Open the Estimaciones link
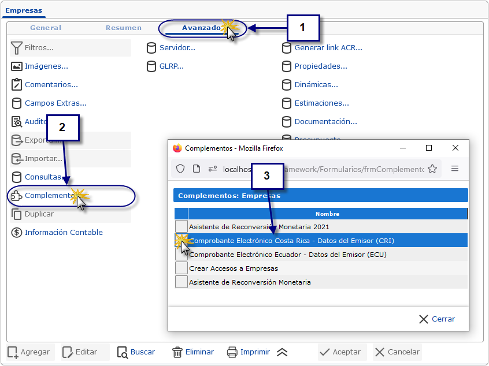This screenshot has height=366, width=489. tap(321, 103)
